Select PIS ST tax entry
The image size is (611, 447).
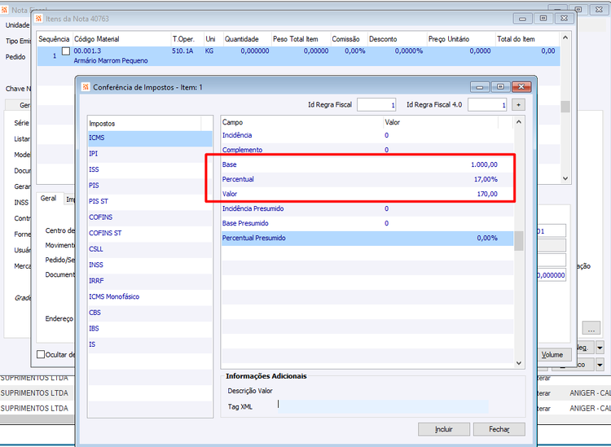pyautogui.click(x=150, y=201)
